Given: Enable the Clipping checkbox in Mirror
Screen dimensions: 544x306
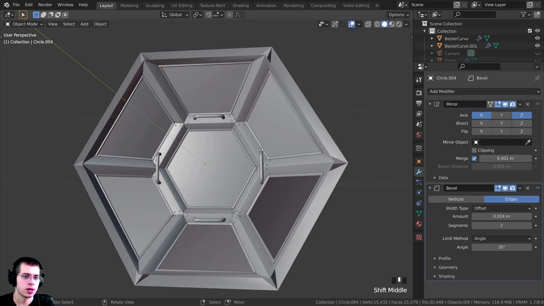Looking at the screenshot, I should [x=474, y=150].
